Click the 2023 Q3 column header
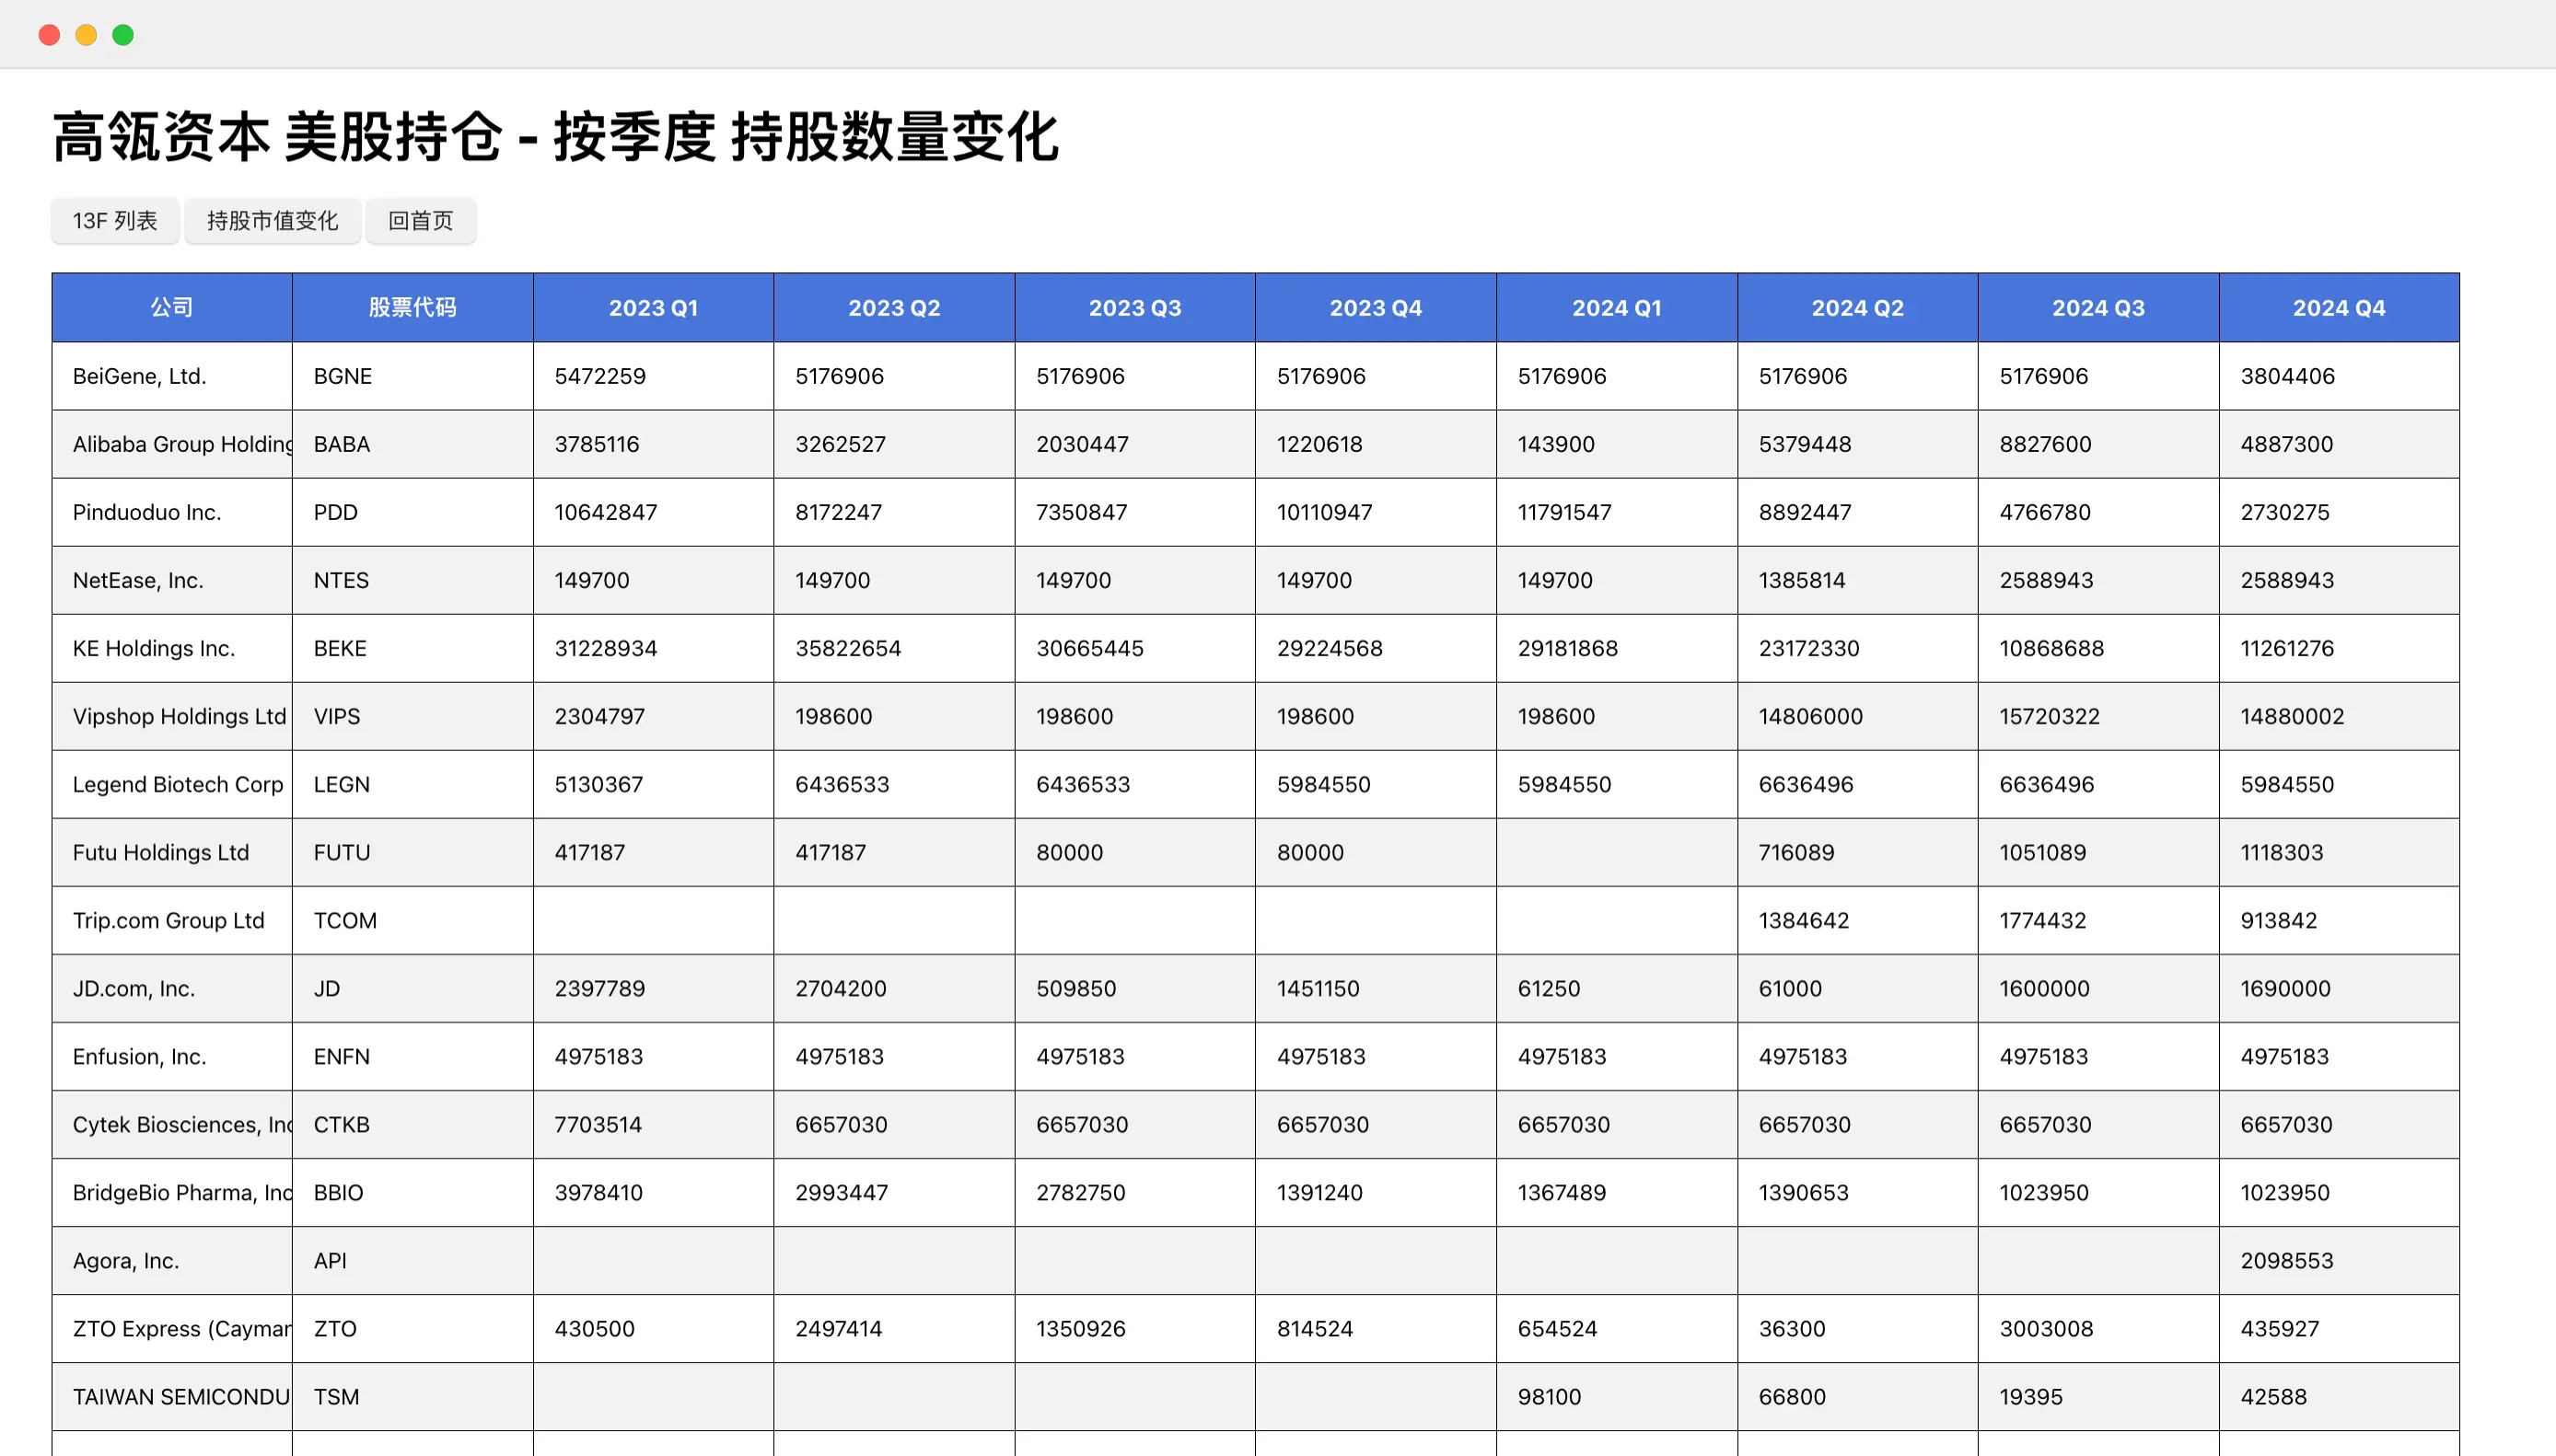Image resolution: width=2556 pixels, height=1456 pixels. pyautogui.click(x=1134, y=307)
